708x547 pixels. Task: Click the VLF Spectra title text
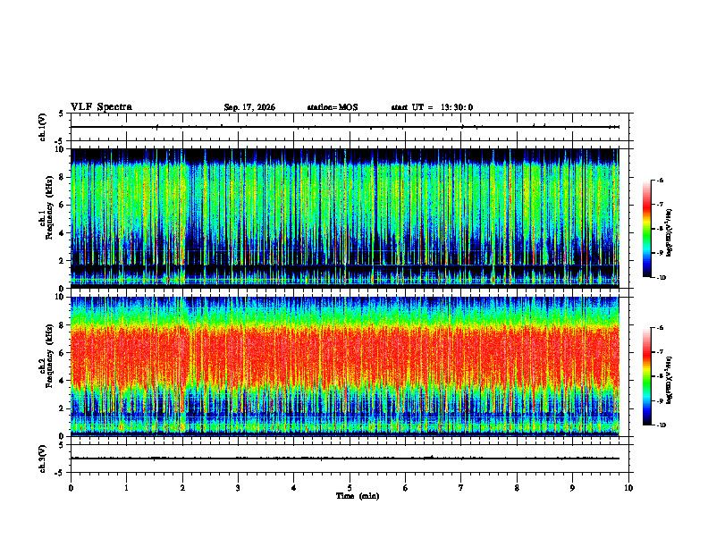(x=101, y=107)
